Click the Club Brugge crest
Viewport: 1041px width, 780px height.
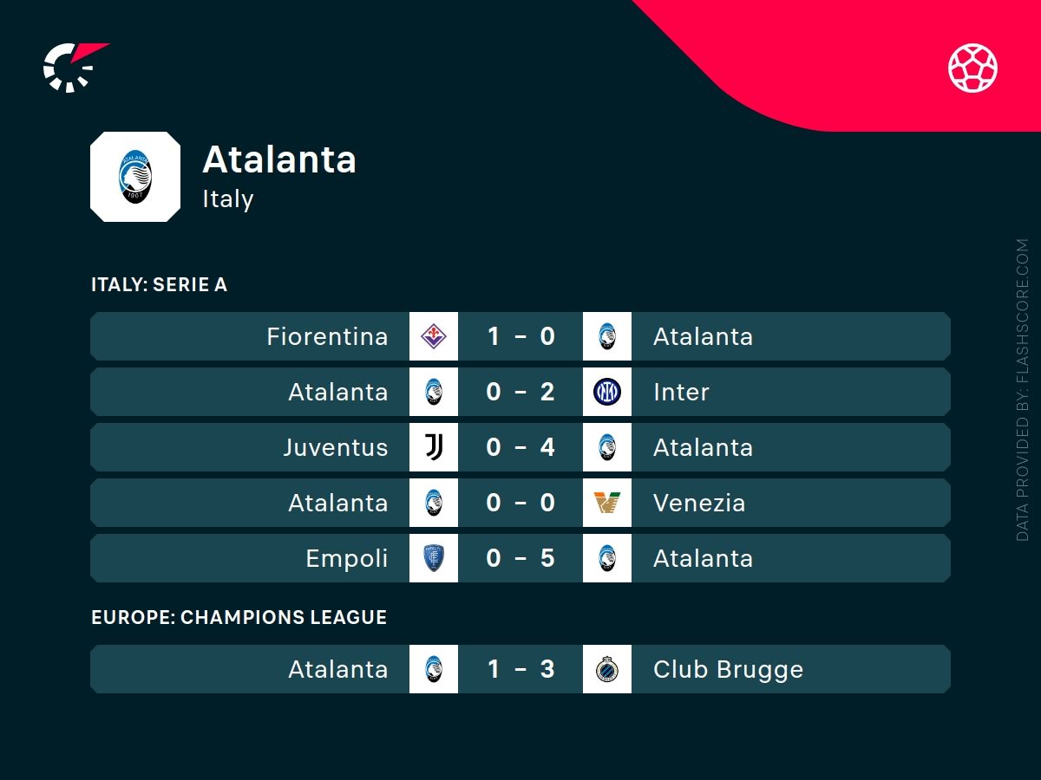coord(607,669)
